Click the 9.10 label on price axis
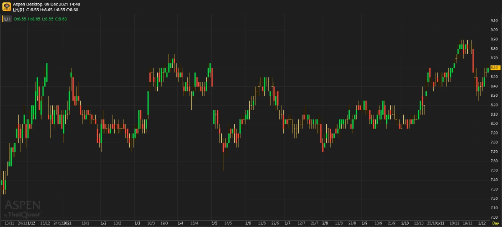 (x=494, y=20)
